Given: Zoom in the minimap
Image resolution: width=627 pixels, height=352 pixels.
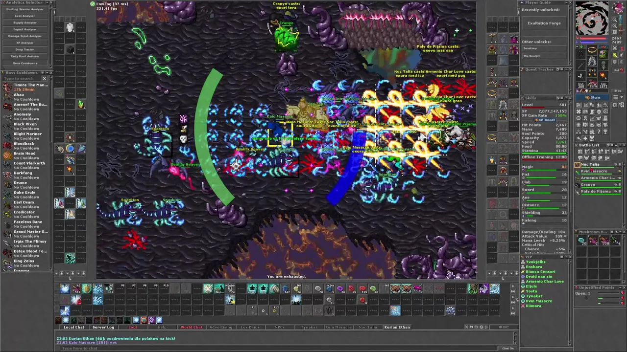Looking at the screenshot, I should [x=615, y=25].
